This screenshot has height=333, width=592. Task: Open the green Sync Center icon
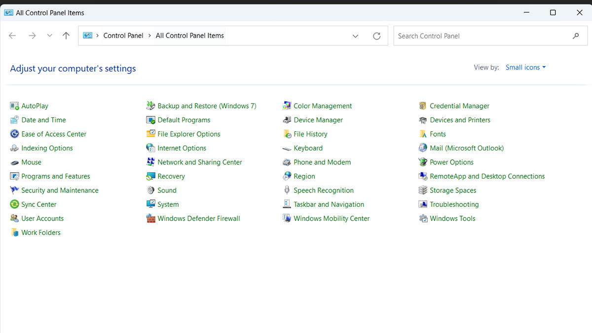coord(14,204)
